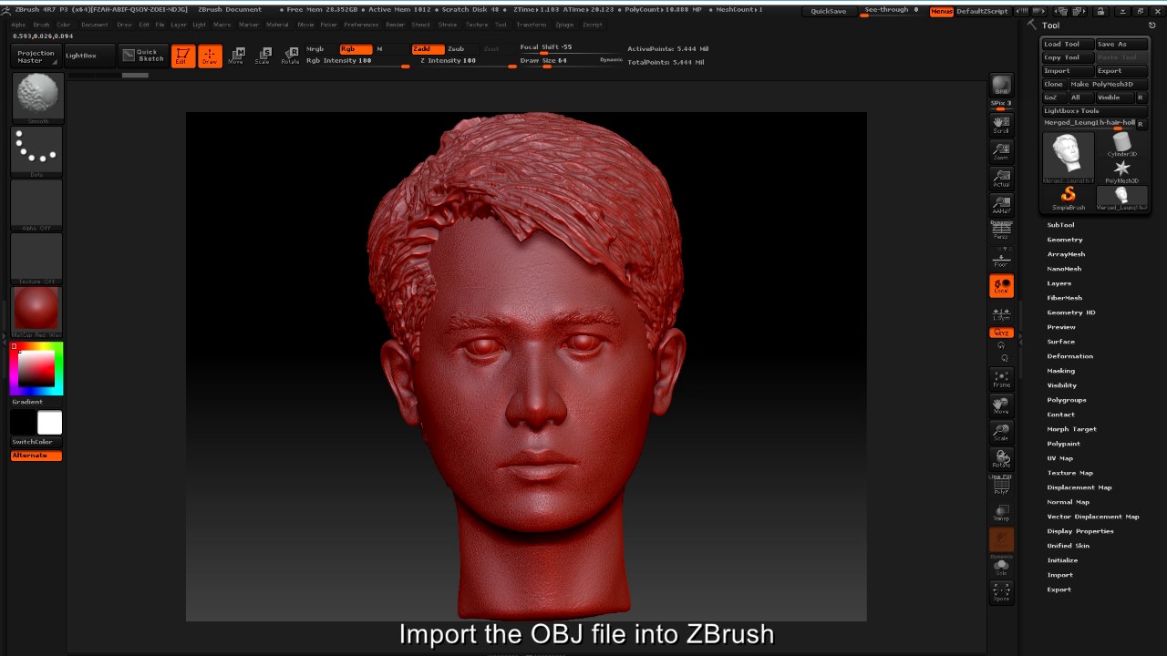Activate Edit mode button
The height and width of the screenshot is (656, 1167).
(x=183, y=56)
